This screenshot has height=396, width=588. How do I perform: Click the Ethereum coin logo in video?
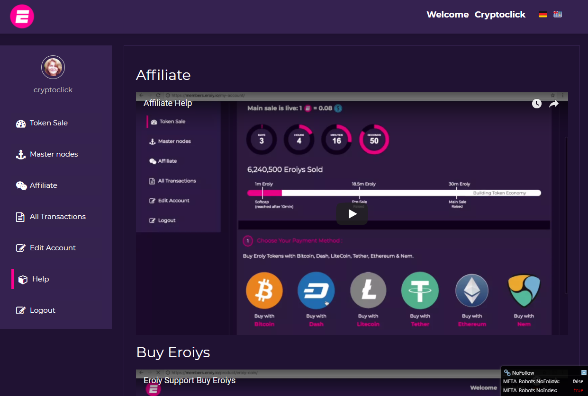click(472, 291)
